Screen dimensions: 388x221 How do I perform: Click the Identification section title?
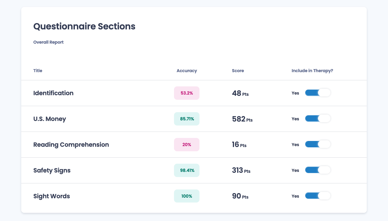pyautogui.click(x=53, y=93)
